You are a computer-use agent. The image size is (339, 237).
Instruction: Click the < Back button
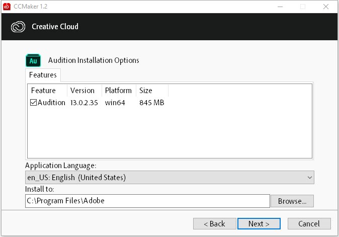[x=214, y=223]
